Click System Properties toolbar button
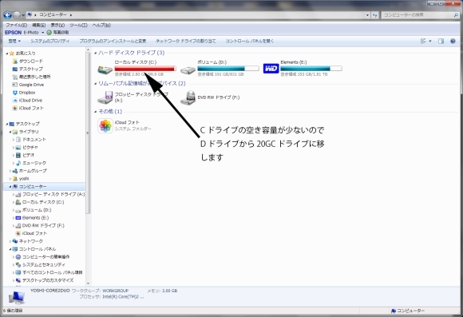This screenshot has width=463, height=317. tap(50, 41)
